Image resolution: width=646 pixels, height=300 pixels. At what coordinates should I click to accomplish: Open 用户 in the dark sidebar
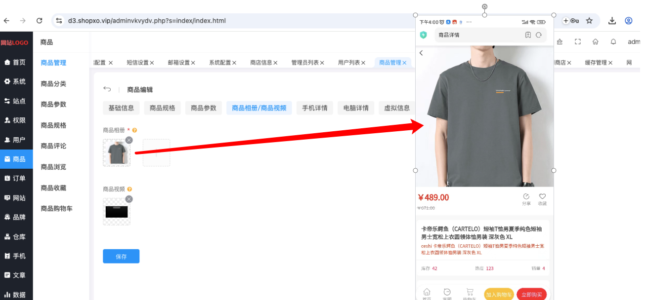(16, 140)
